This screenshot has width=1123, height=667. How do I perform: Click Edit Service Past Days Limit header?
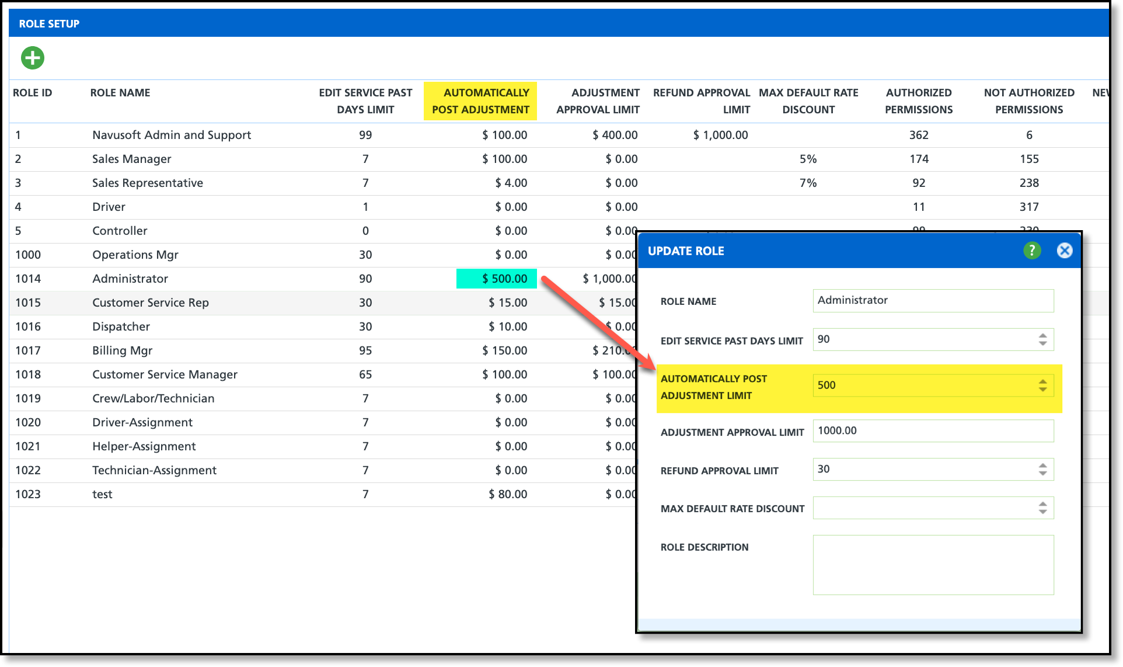365,101
